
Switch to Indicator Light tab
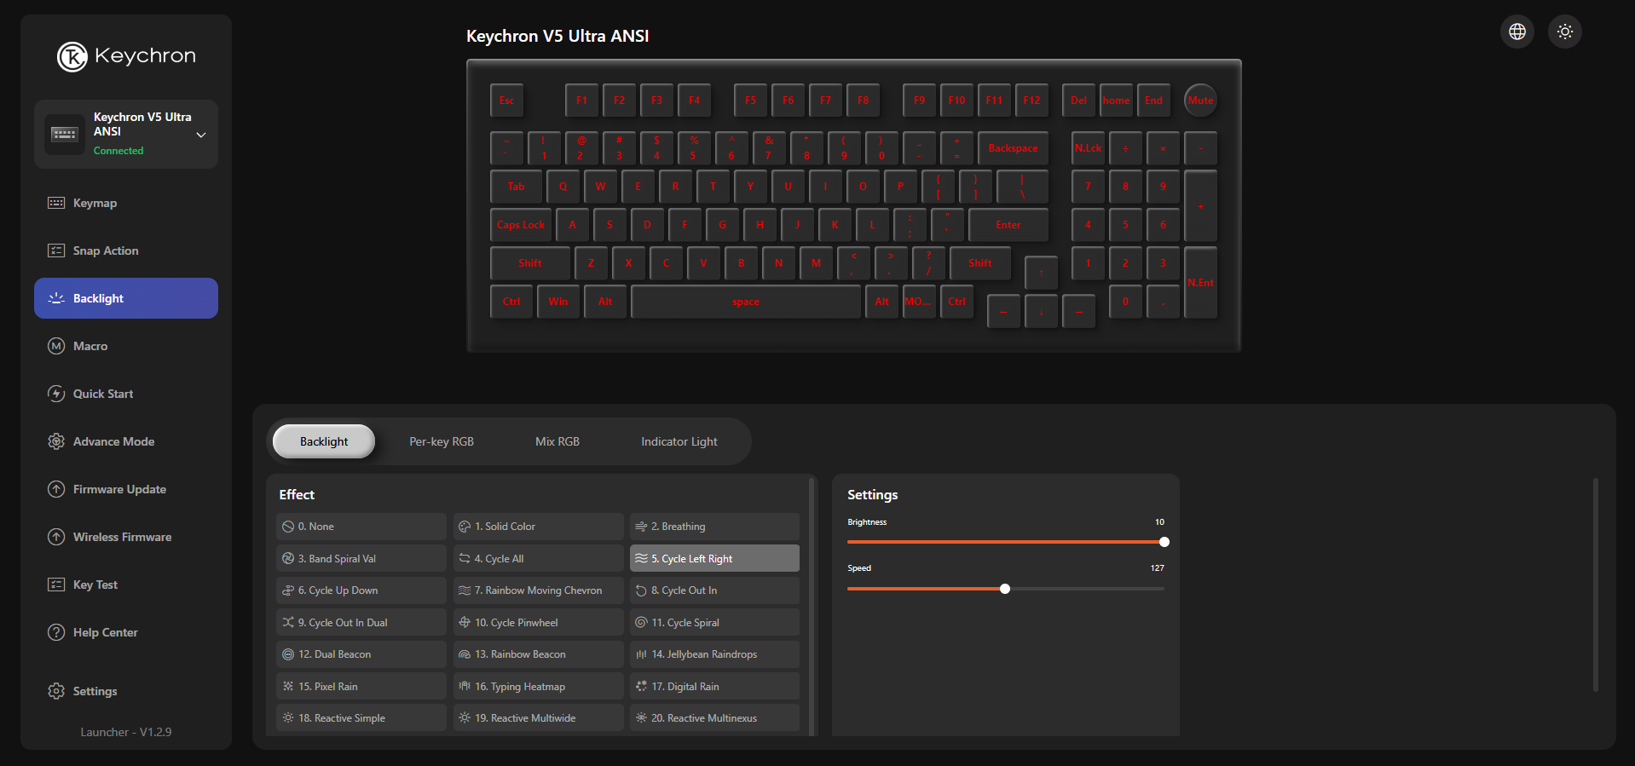tap(679, 441)
